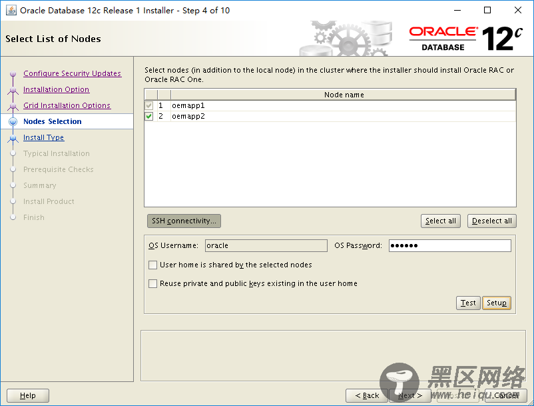Focus the OS Password field
Screen dimensions: 534x406
pos(450,245)
